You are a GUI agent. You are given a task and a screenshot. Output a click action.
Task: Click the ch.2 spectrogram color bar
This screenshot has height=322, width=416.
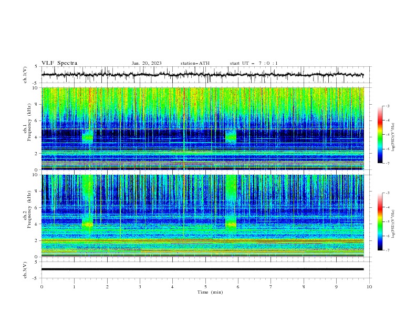[x=380, y=222]
